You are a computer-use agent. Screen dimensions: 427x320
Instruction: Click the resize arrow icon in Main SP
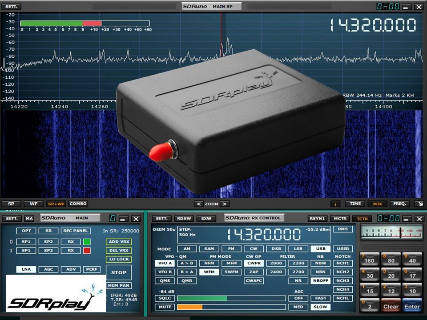(x=419, y=204)
